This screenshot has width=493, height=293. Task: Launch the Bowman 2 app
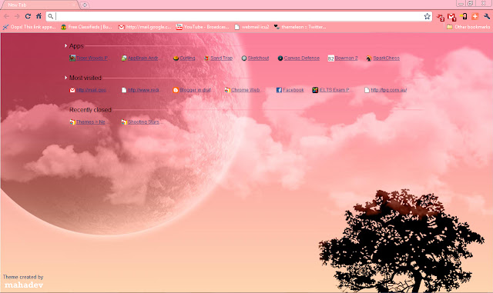pos(346,58)
